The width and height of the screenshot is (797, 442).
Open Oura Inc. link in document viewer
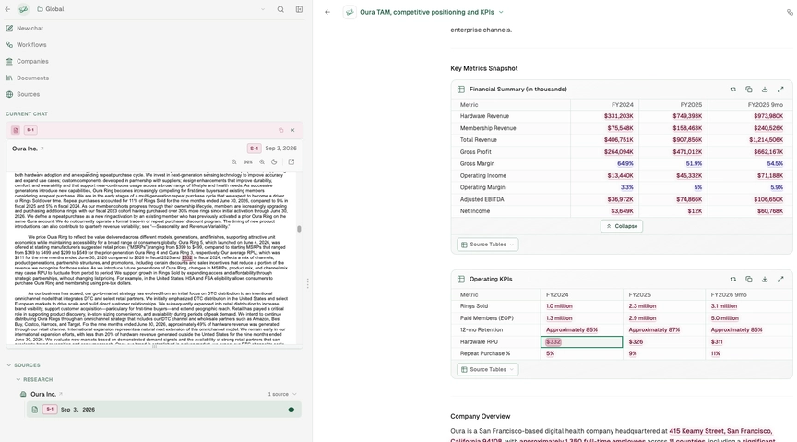point(28,149)
